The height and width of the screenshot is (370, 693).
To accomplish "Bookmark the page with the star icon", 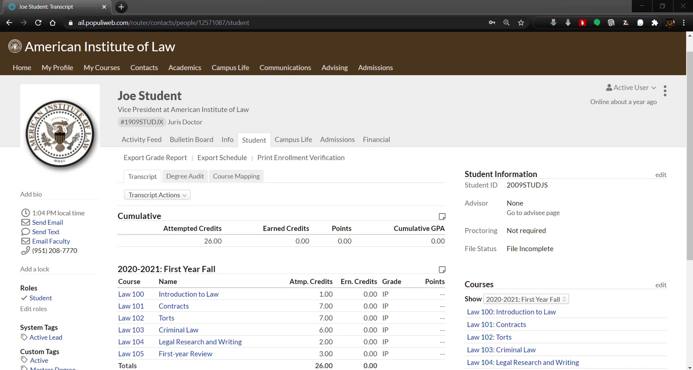I will click(x=521, y=22).
